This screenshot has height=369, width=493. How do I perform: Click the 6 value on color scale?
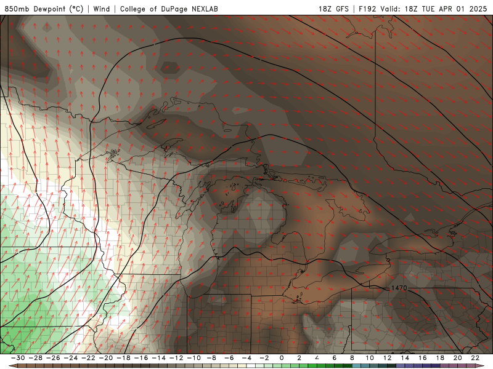[x=334, y=358]
